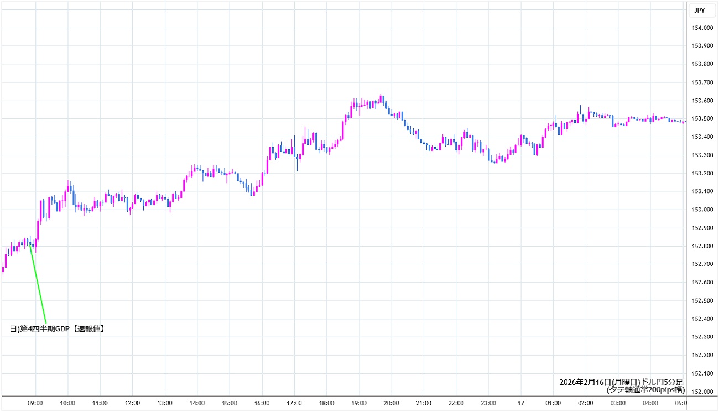719x412 pixels.
Task: Select the 23:00 time axis label
Action: (488, 403)
